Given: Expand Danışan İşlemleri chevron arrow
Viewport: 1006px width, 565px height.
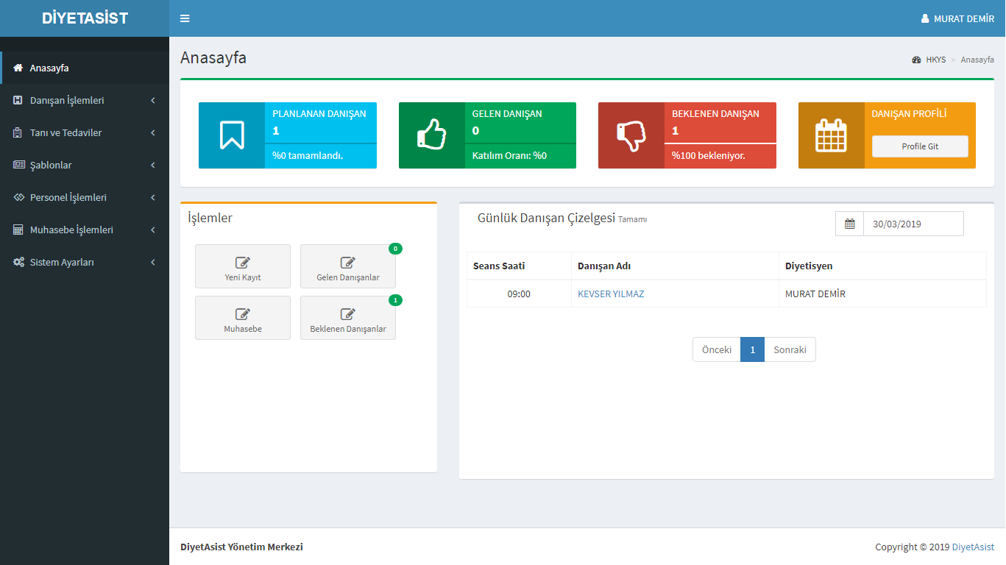Looking at the screenshot, I should coord(152,100).
